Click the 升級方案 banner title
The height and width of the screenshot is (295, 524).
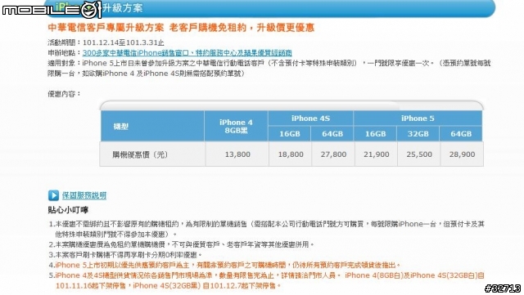pos(123,7)
